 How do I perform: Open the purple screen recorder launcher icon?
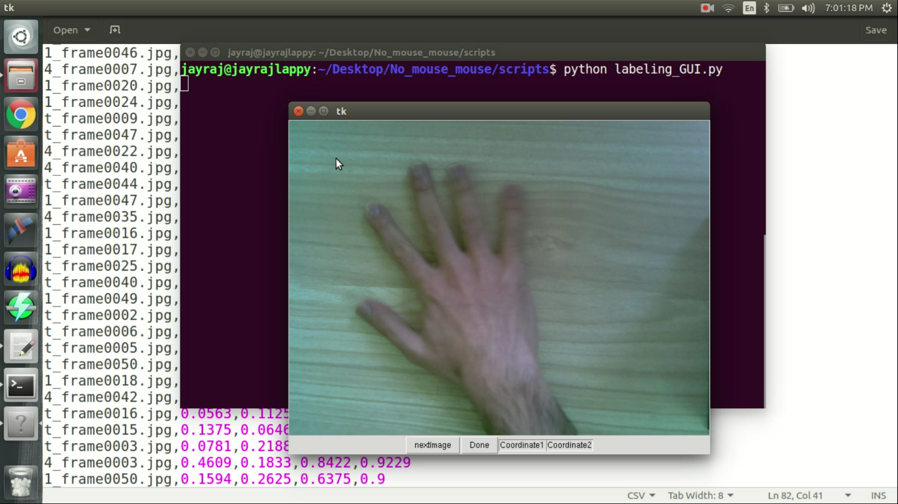[21, 192]
